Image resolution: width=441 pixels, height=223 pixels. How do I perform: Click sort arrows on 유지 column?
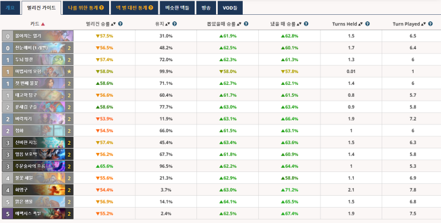167,24
